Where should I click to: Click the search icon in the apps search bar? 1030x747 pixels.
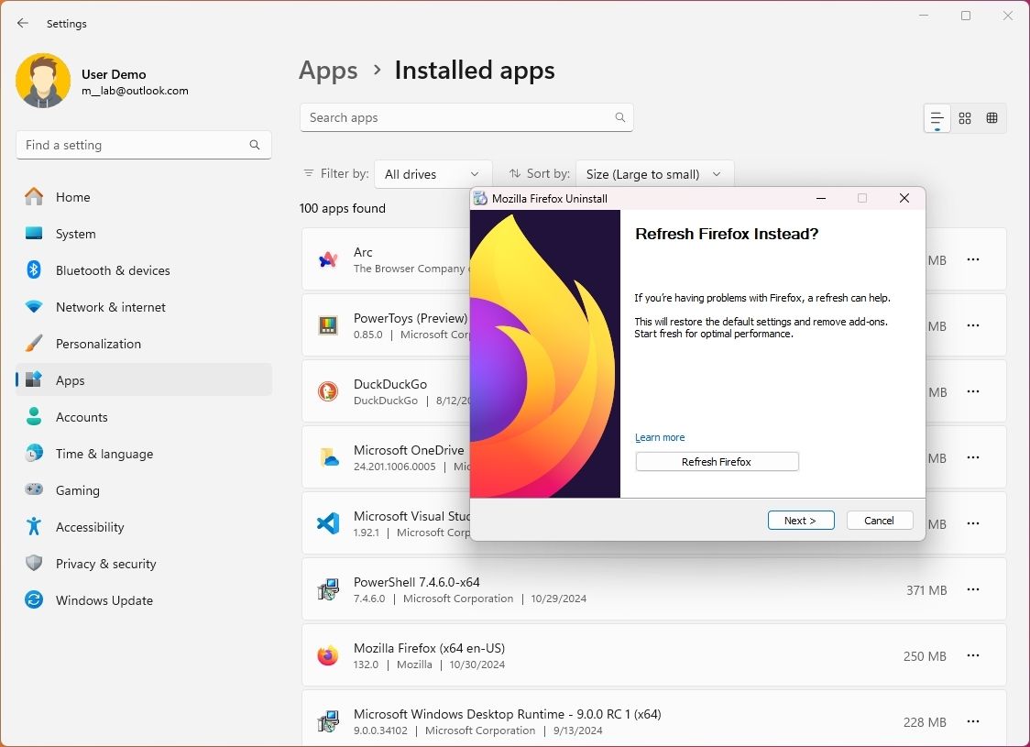point(619,117)
